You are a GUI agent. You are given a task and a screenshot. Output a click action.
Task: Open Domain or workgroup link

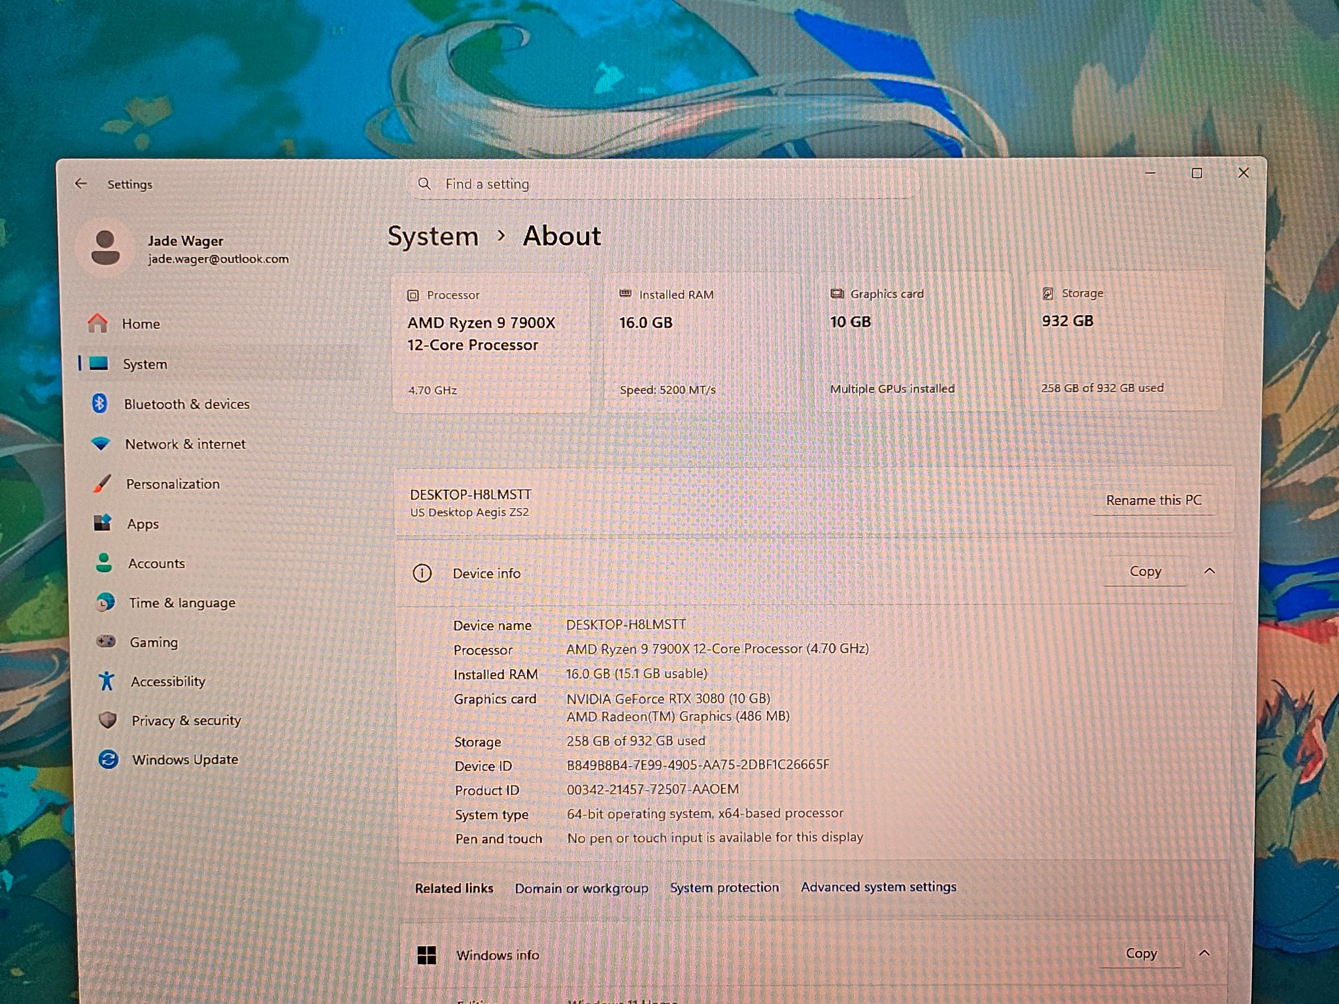581,888
